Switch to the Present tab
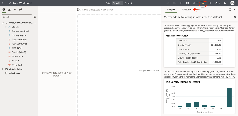 coord(128,3)
